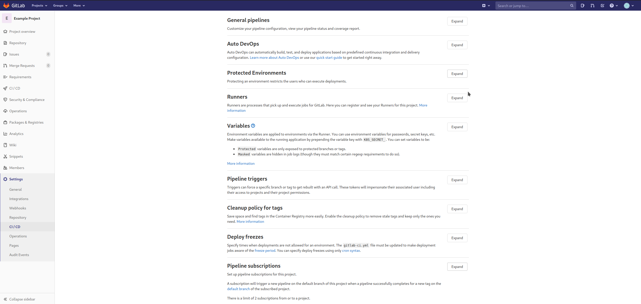Select Webhooks under Settings
The width and height of the screenshot is (641, 304).
pos(18,208)
